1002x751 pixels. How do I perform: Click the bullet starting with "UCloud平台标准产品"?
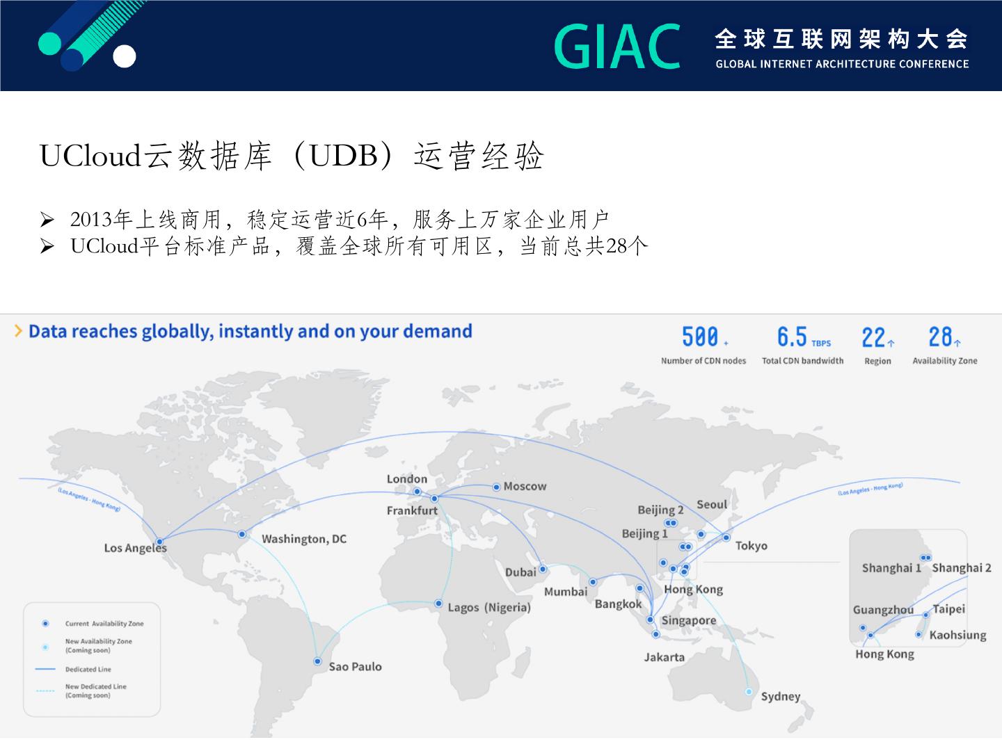359,246
